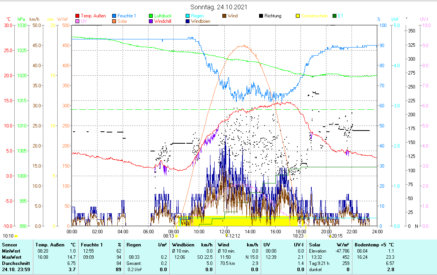The image size is (437, 275).
Task: Click the dark blue Windböen legend square
Action: click(x=188, y=22)
